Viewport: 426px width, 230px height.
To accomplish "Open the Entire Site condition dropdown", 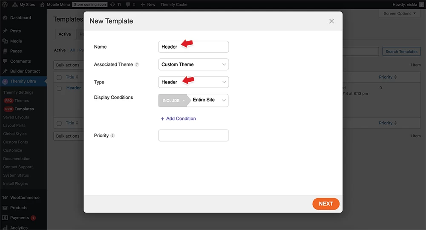I will pos(207,100).
